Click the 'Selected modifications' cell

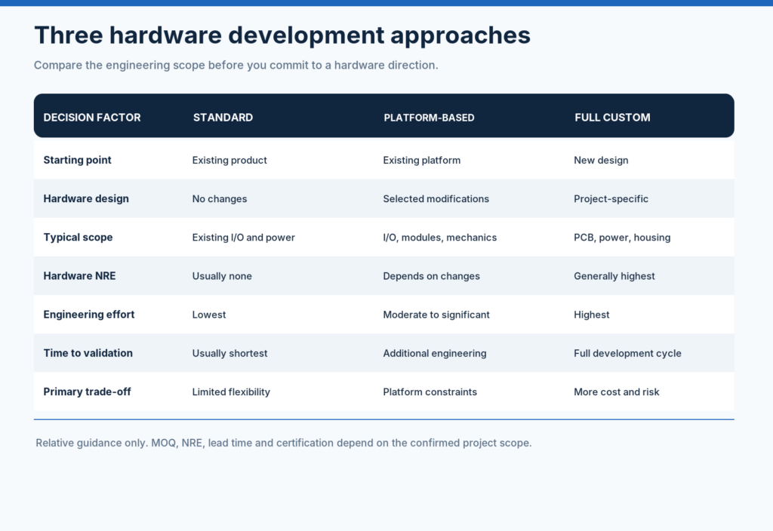[x=436, y=198]
